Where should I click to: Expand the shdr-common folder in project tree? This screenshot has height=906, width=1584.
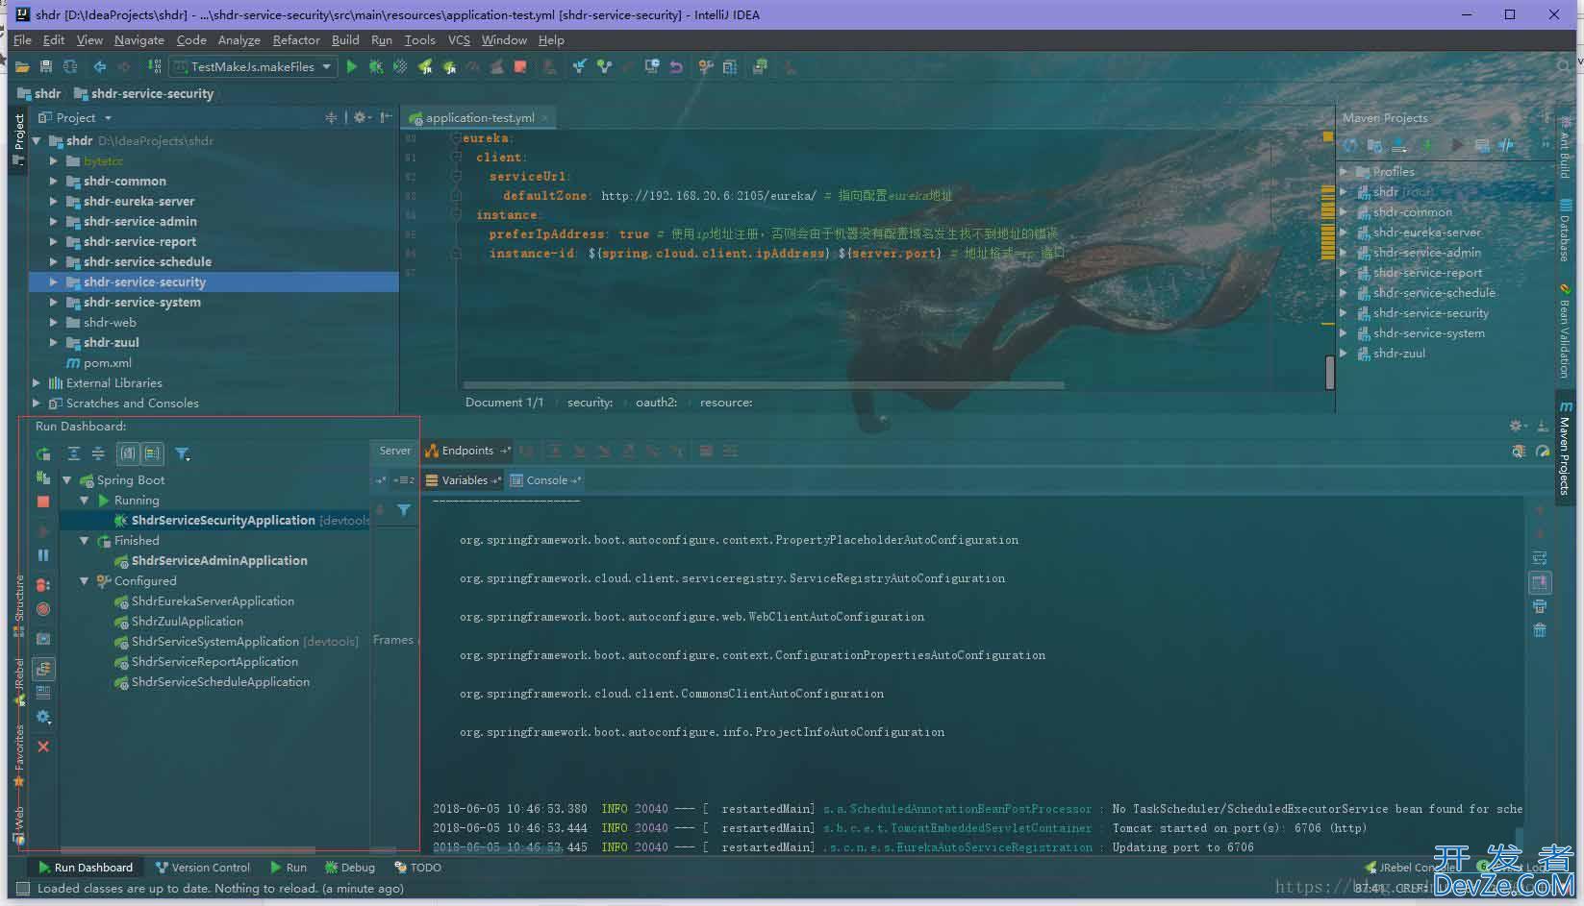[54, 182]
